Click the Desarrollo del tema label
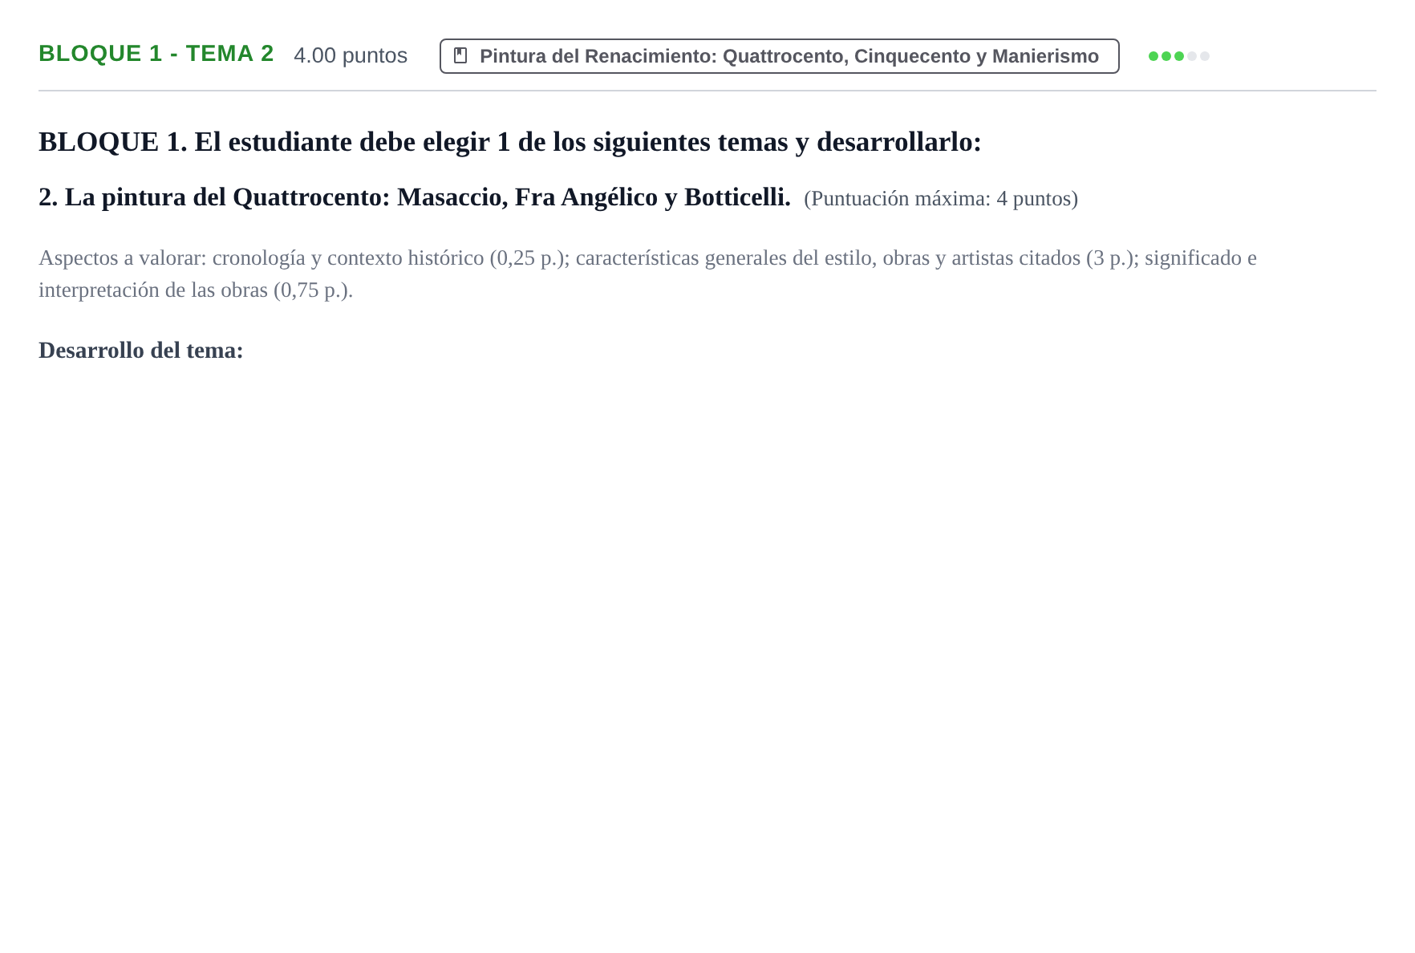The height and width of the screenshot is (953, 1415). (x=141, y=351)
